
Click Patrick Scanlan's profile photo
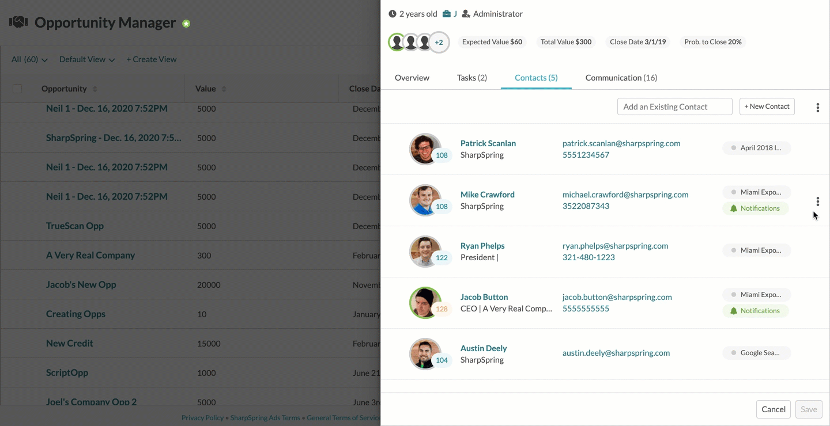coord(425,149)
